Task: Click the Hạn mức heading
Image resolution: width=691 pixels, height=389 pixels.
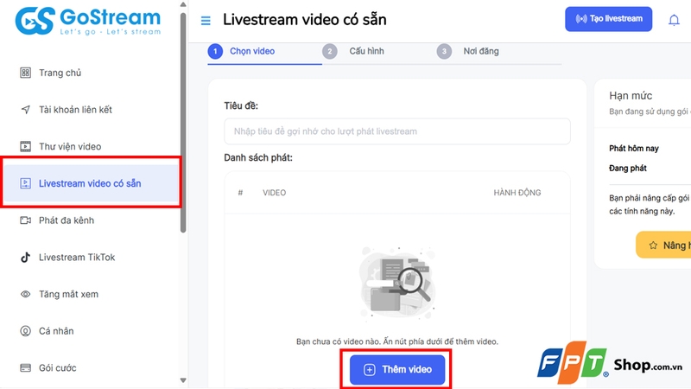Action: 631,96
